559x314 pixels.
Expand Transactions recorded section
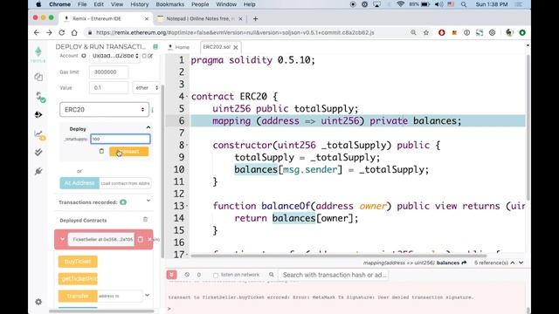148,201
